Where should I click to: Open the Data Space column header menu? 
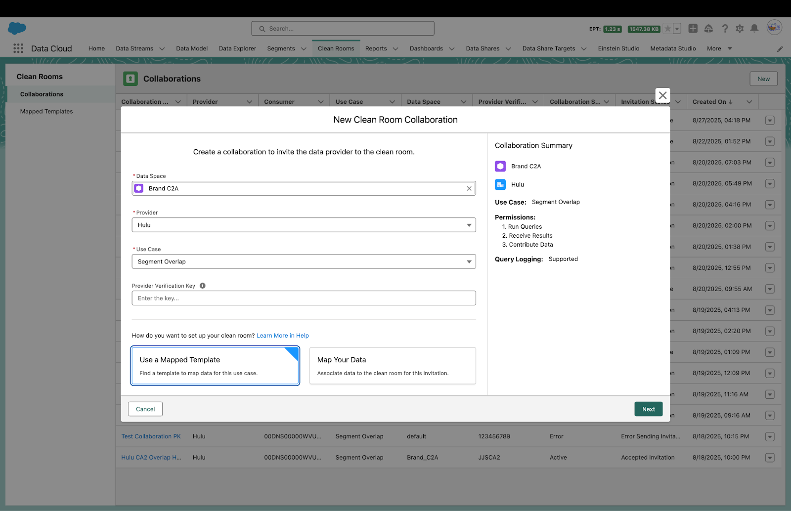[464, 102]
